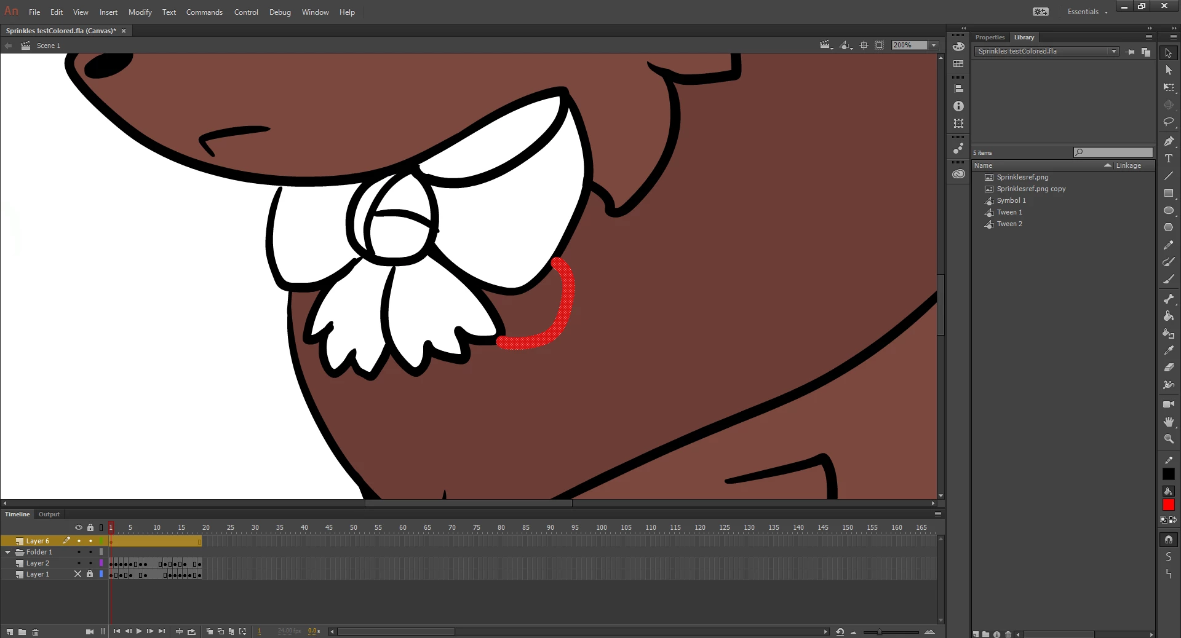This screenshot has height=638, width=1181.
Task: Toggle Layer 6 visibility dot
Action: 79,541
